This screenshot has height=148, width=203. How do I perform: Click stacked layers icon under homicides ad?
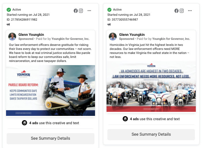(125, 119)
